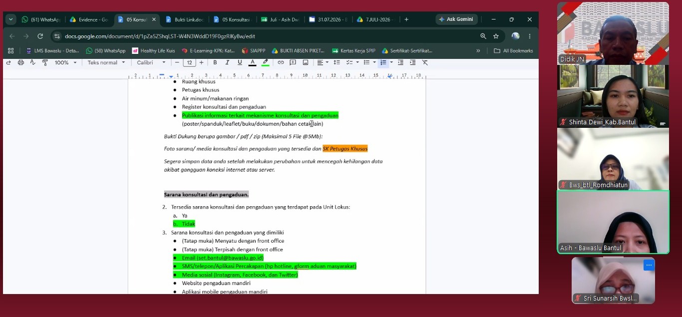Reload the current page

(40, 36)
